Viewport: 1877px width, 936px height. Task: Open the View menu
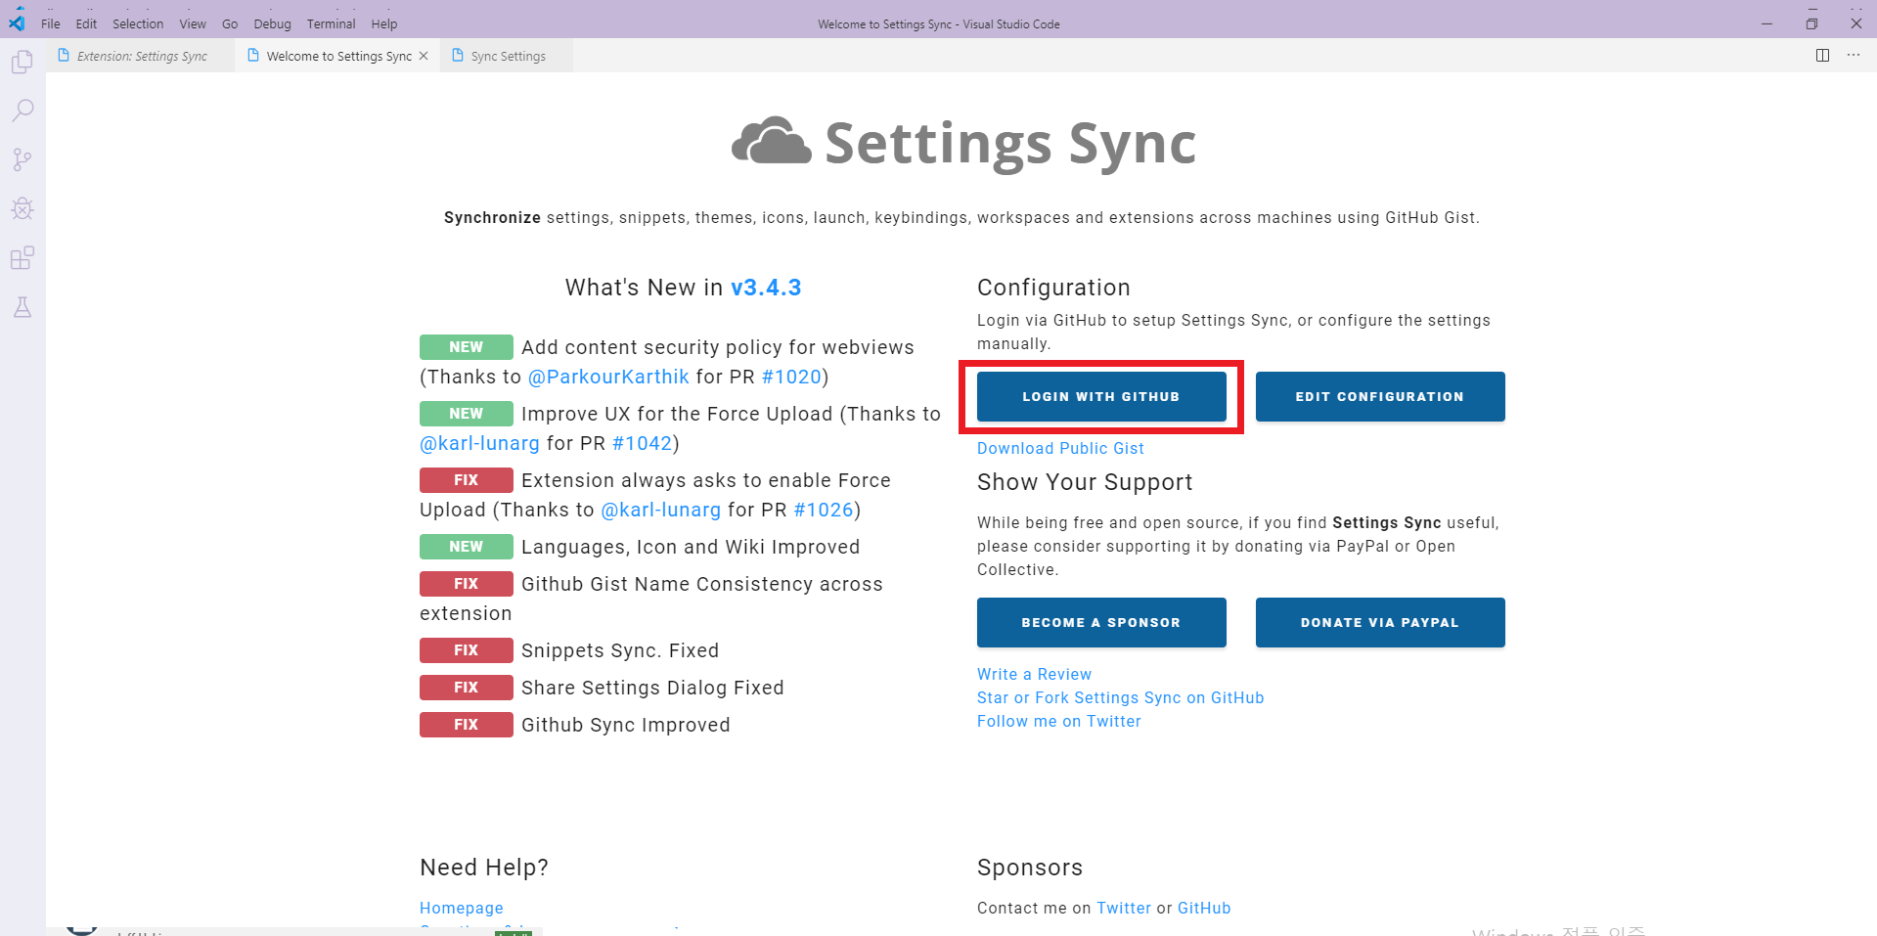193,23
